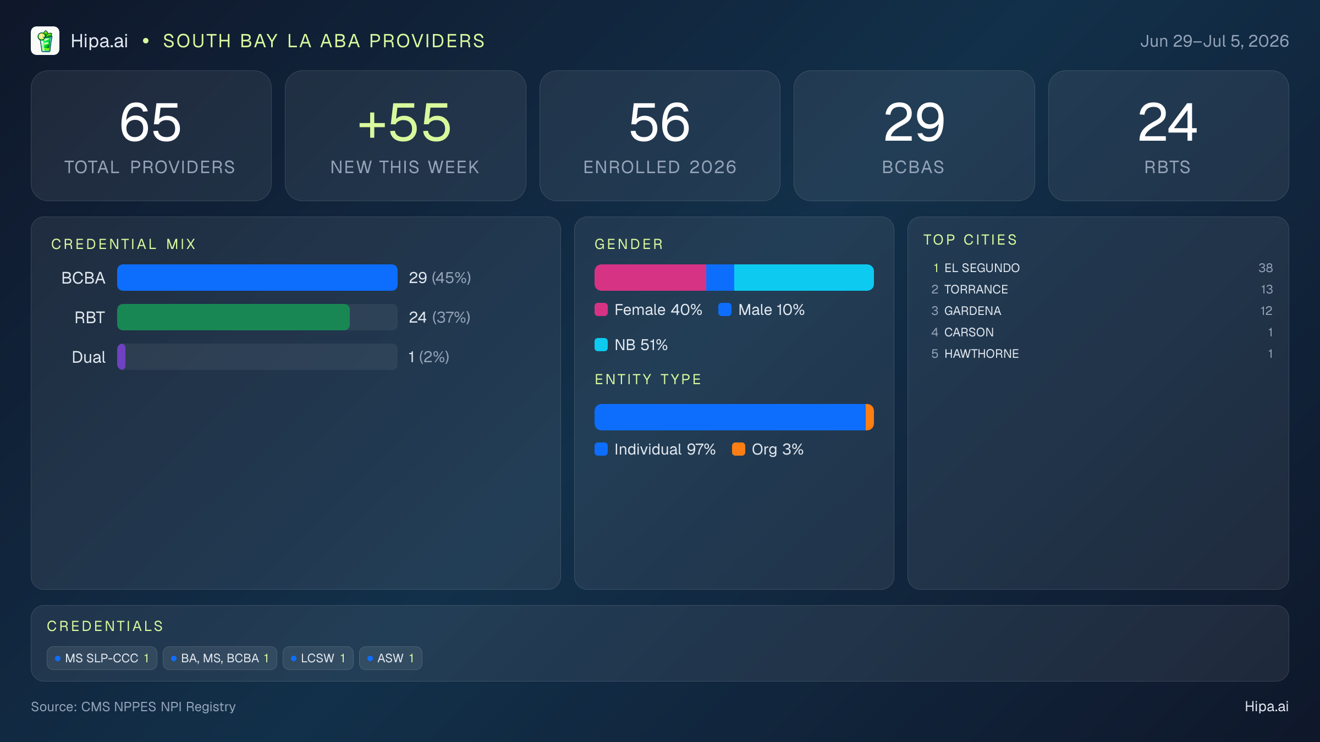The width and height of the screenshot is (1320, 742).
Task: Click the Top Cities heading
Action: tap(971, 240)
